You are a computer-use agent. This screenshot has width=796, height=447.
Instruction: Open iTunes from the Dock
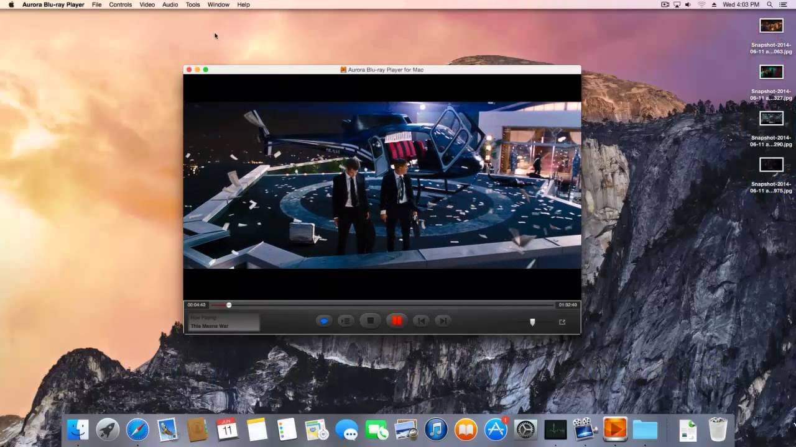coord(436,430)
